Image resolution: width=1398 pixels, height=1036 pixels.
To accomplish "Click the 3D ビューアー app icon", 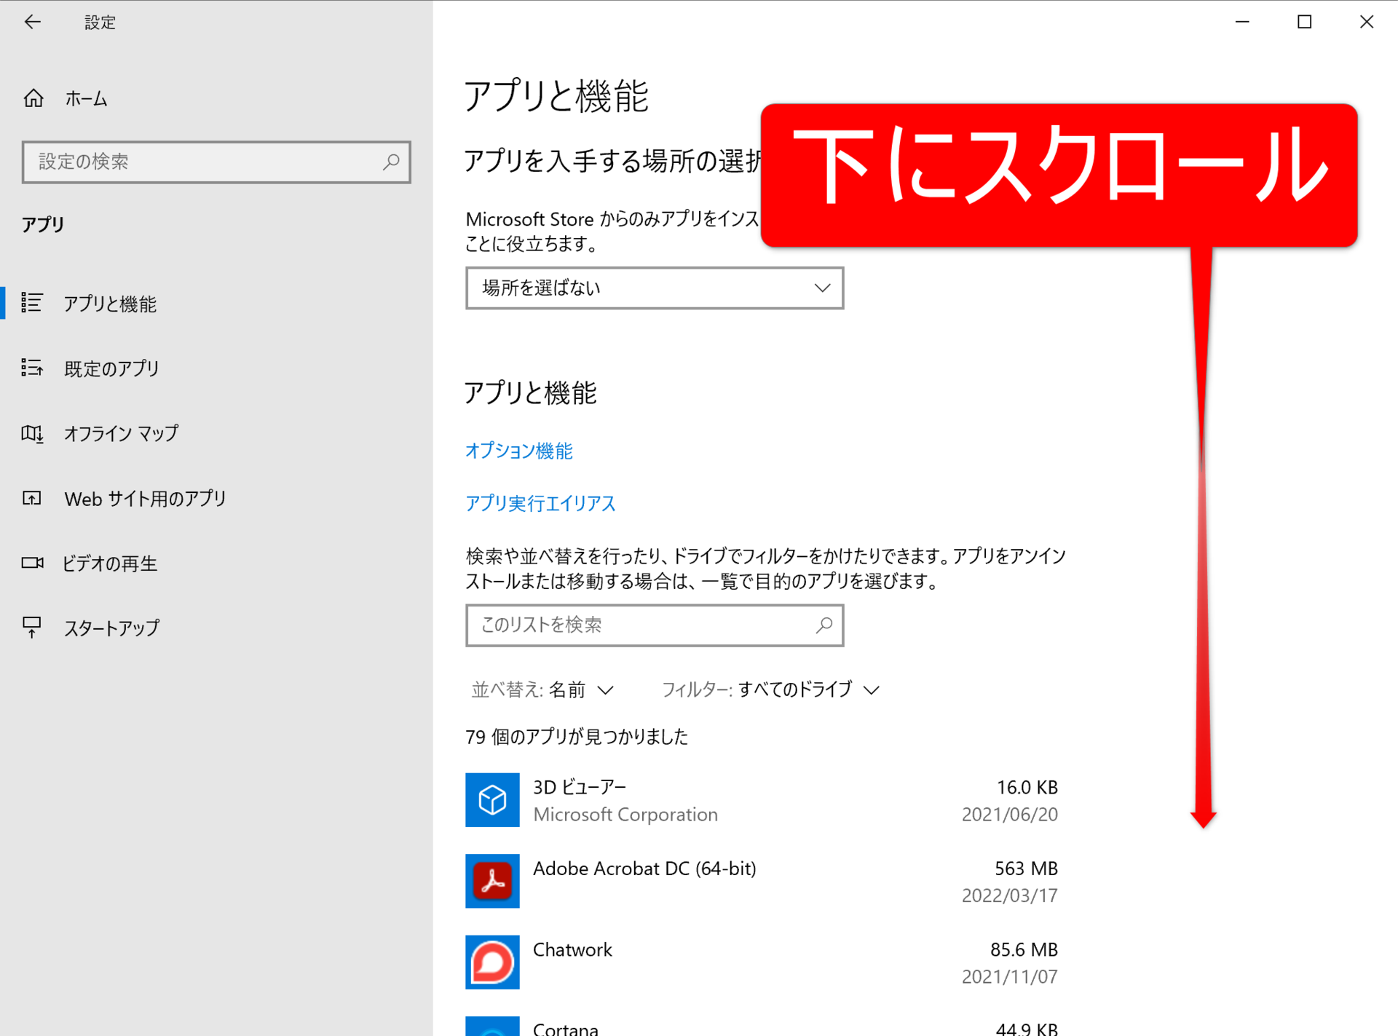I will (492, 799).
